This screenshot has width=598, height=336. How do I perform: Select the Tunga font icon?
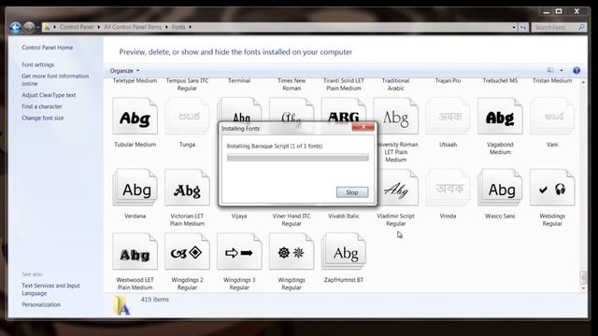(x=187, y=116)
